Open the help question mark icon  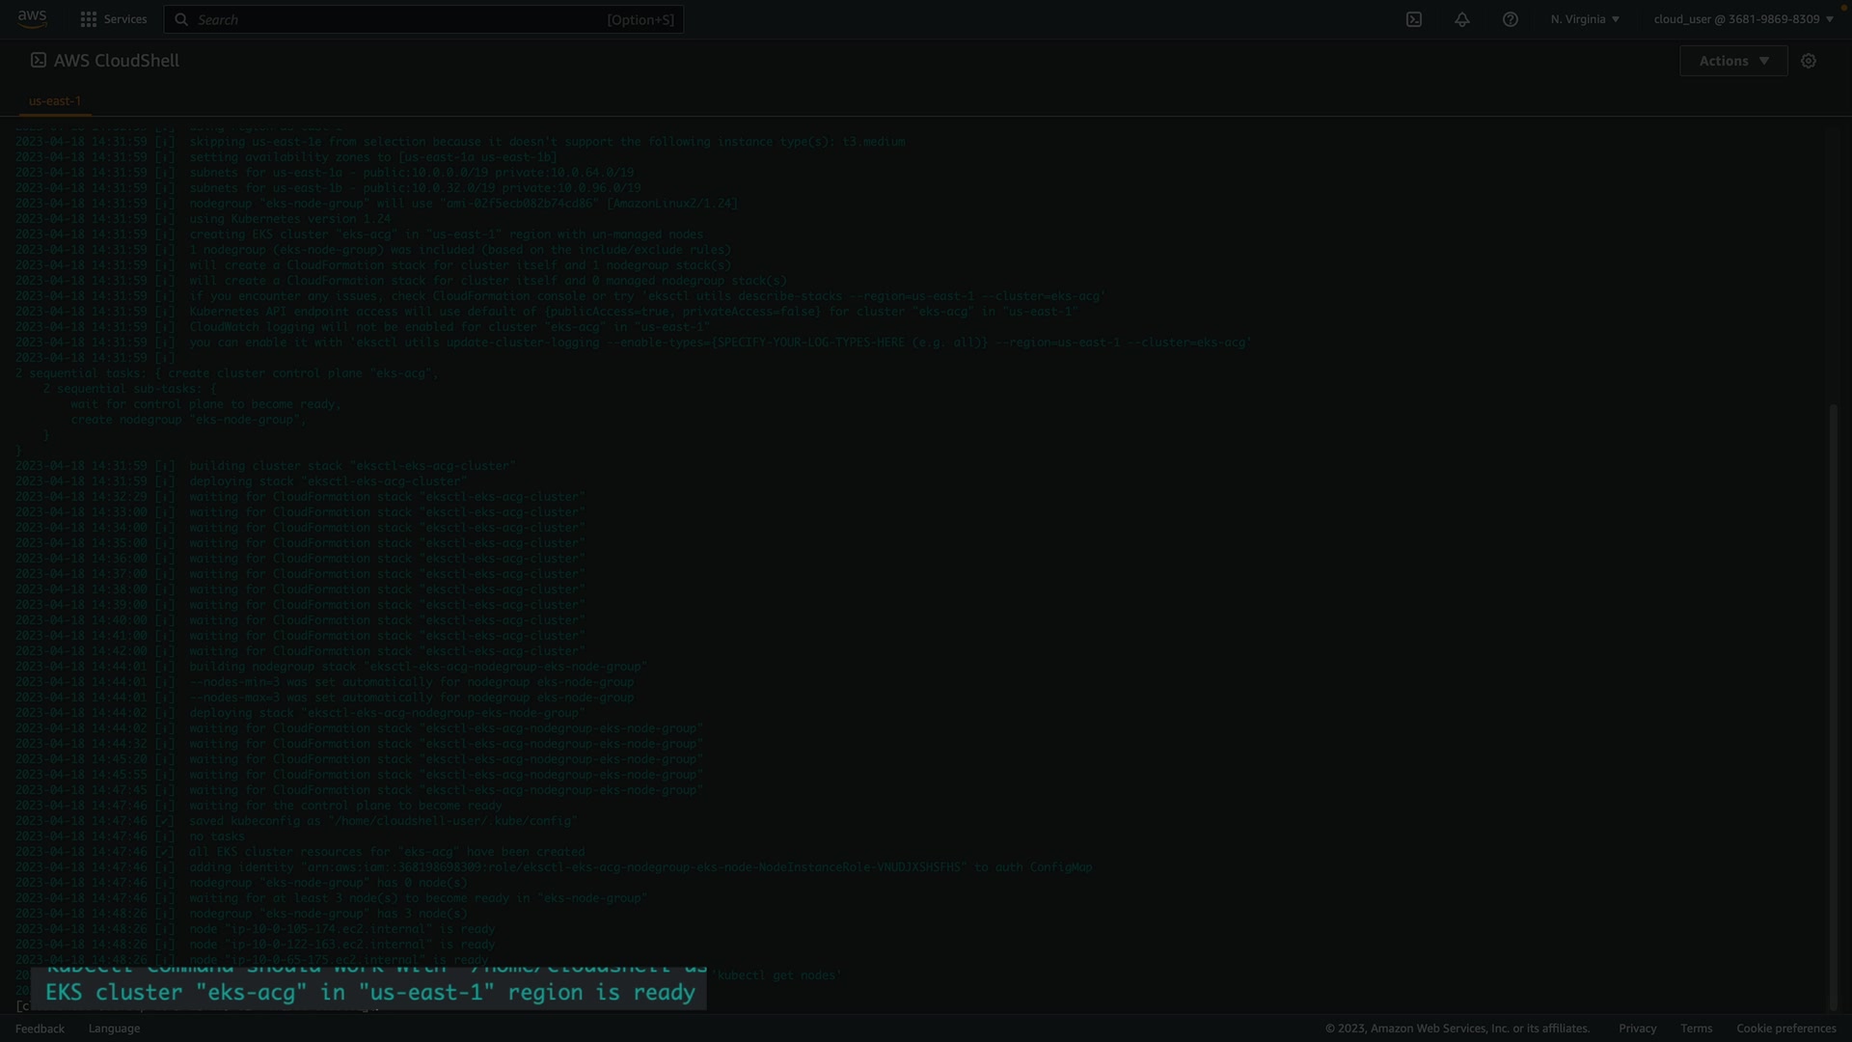tap(1511, 19)
